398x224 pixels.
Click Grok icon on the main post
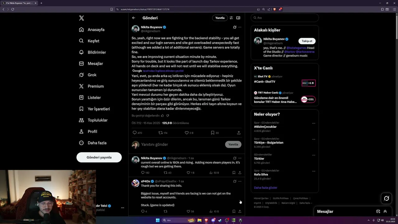tap(235, 27)
